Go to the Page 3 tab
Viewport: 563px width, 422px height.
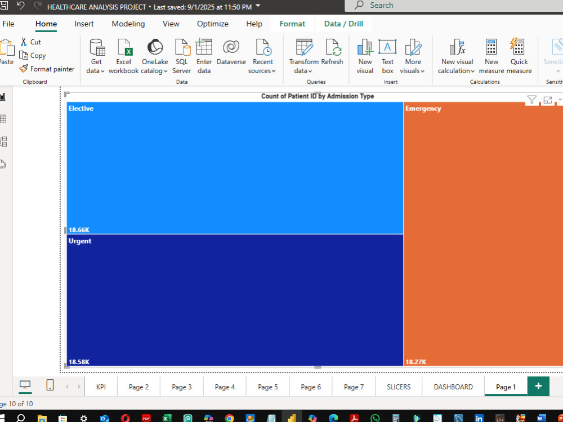coord(182,387)
